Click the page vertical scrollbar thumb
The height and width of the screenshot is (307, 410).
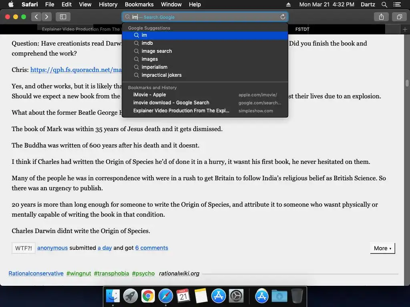407,83
